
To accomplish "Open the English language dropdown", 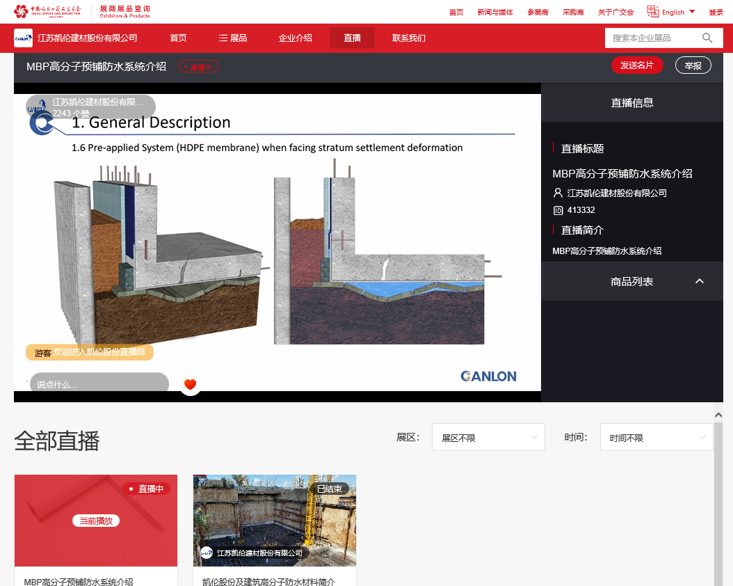I will (678, 12).
